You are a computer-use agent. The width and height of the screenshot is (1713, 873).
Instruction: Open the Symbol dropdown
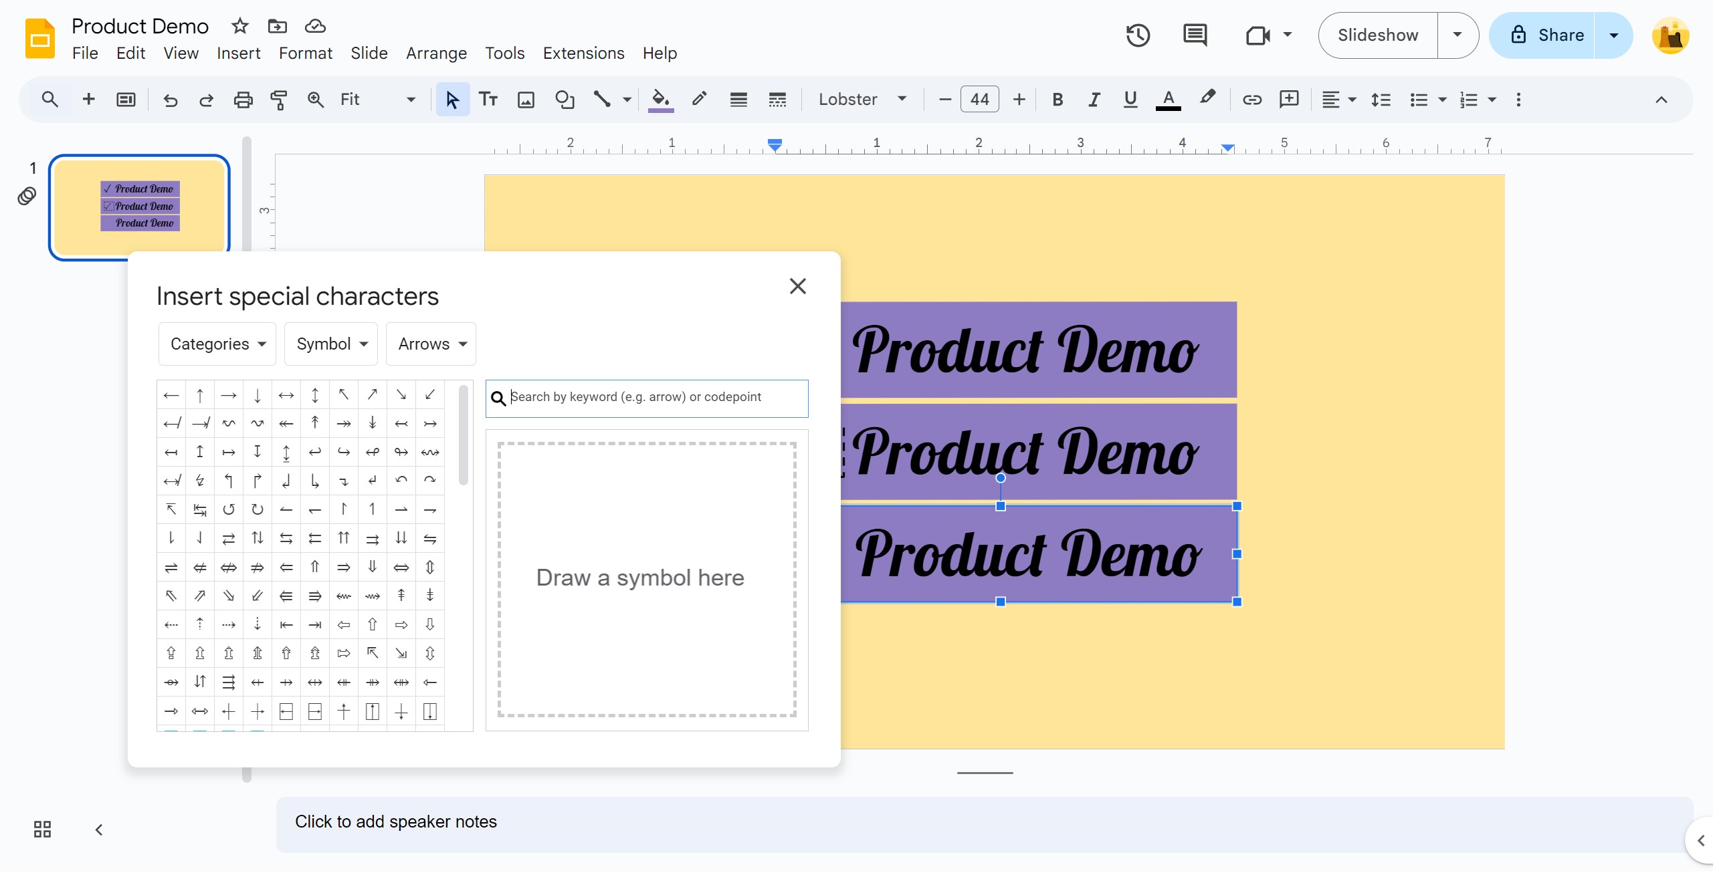[331, 344]
